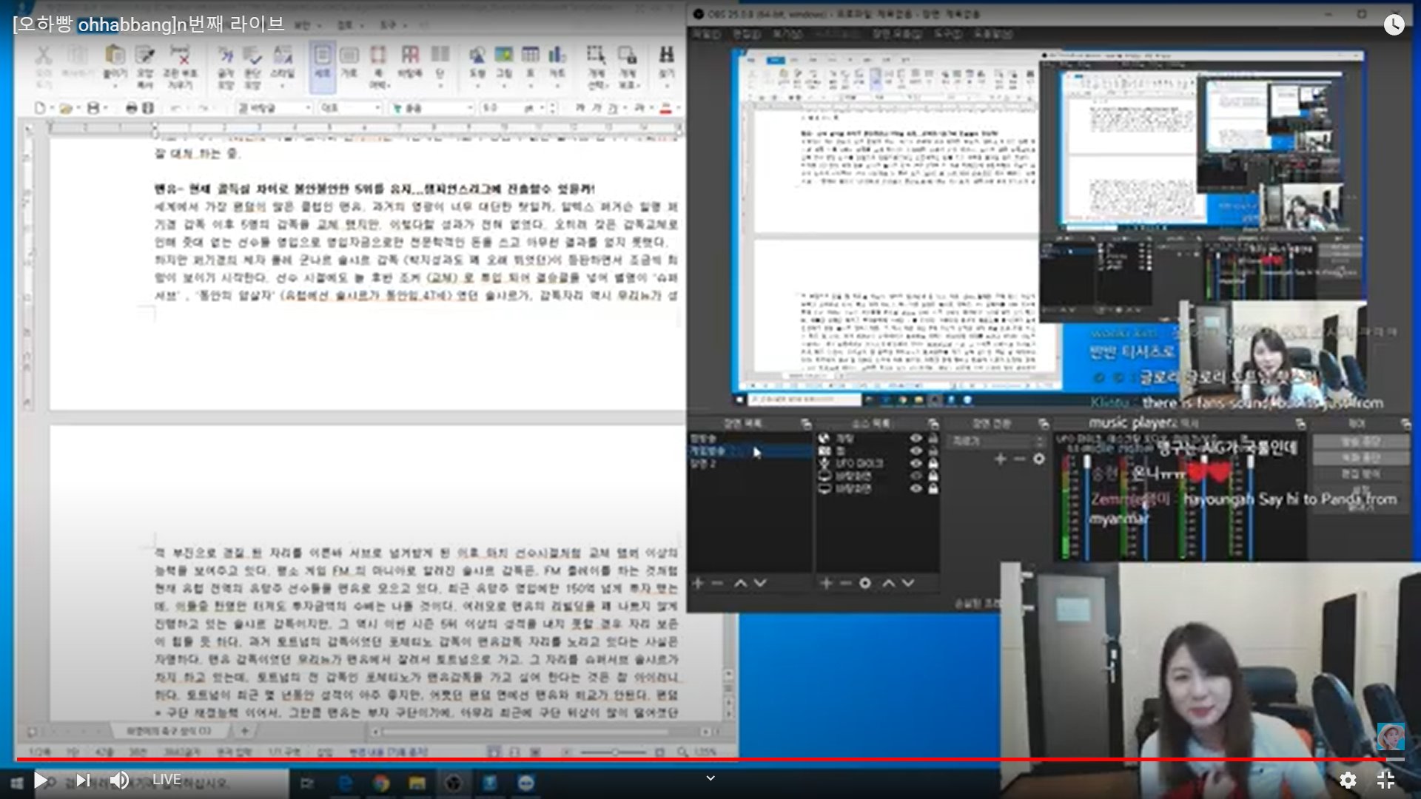1421x799 pixels.
Task: Click the minus icon under OBS scenes list
Action: pyautogui.click(x=716, y=583)
